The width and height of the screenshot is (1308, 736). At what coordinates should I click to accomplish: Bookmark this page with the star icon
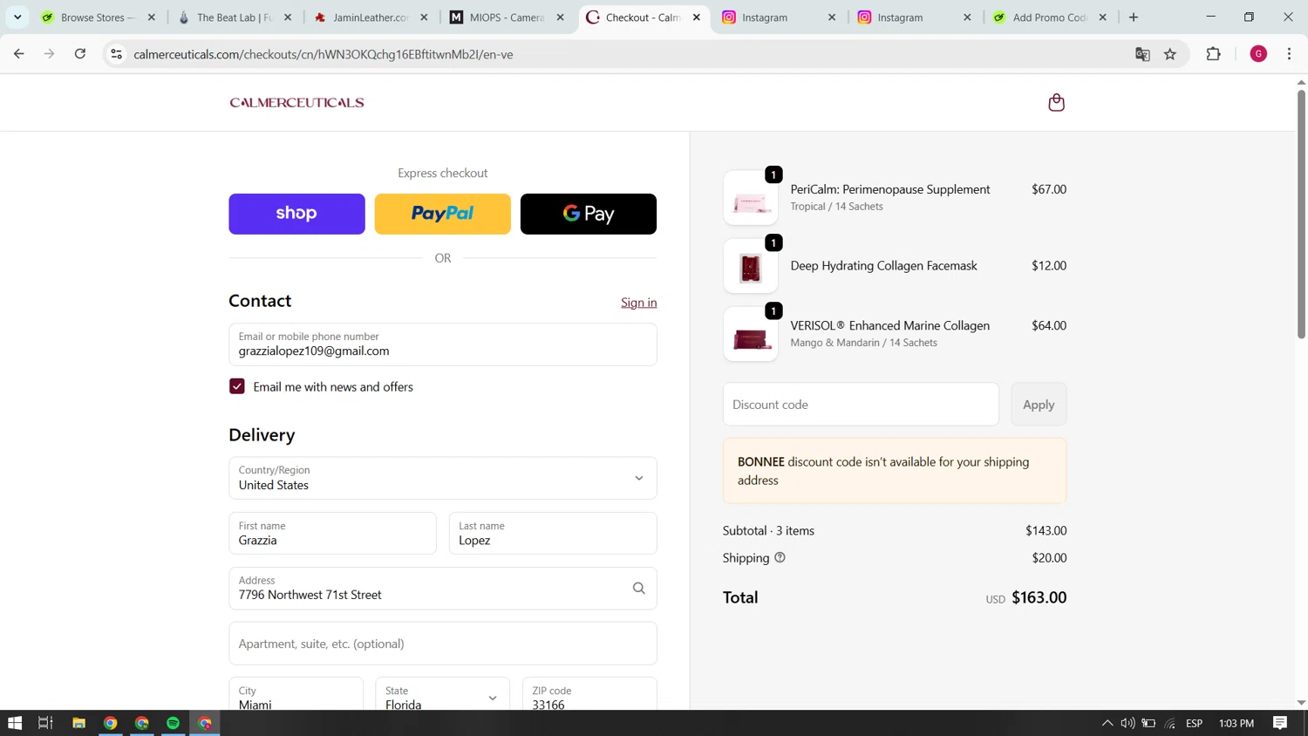1170,54
